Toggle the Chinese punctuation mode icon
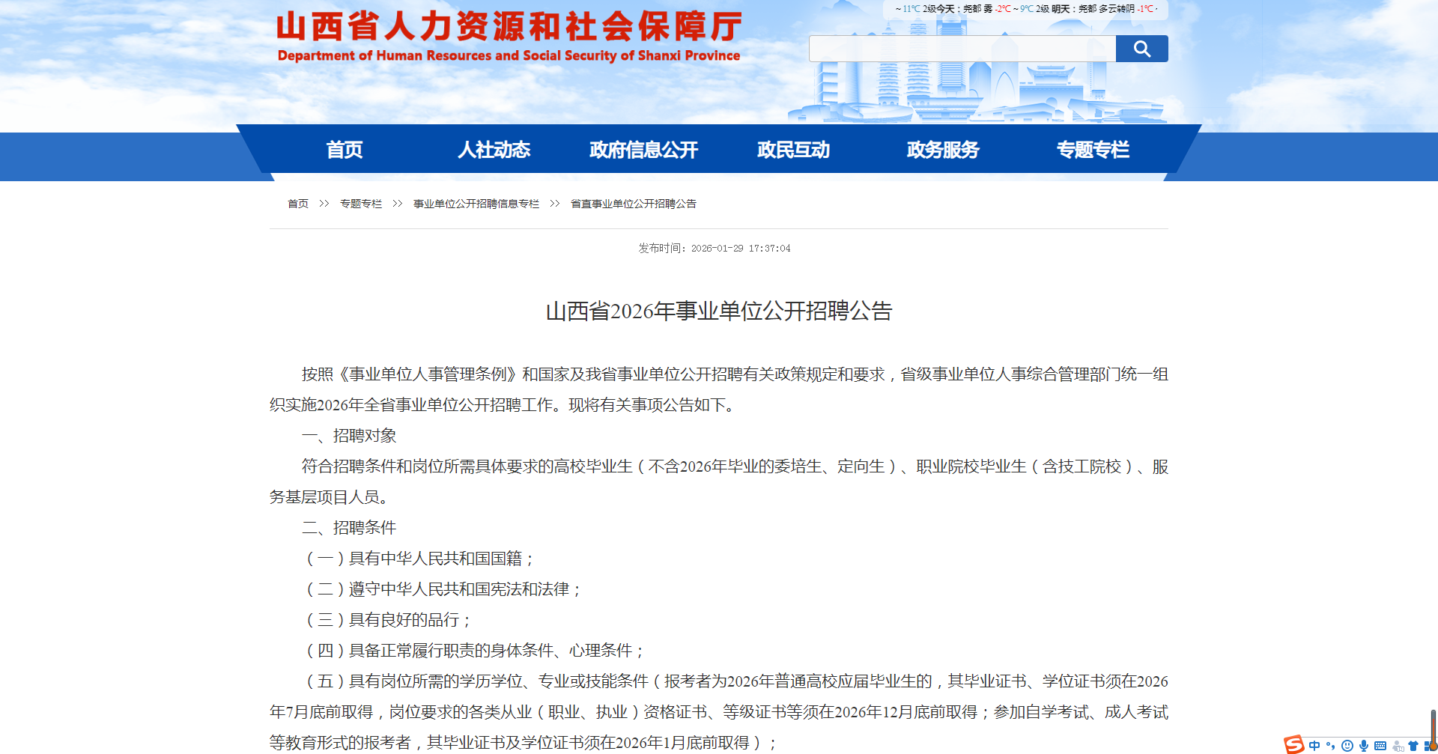This screenshot has height=754, width=1438. 1331,746
